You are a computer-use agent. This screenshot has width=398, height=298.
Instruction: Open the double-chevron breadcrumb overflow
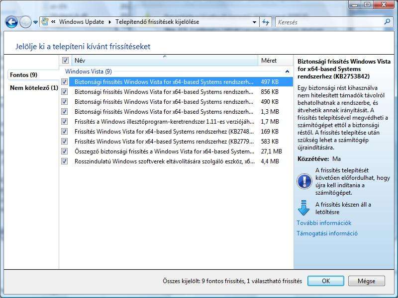point(53,22)
